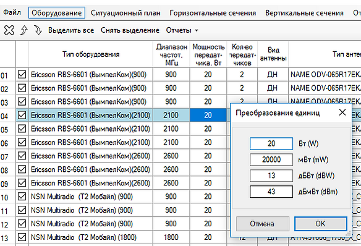Click the Вт (W) input field

point(271,143)
